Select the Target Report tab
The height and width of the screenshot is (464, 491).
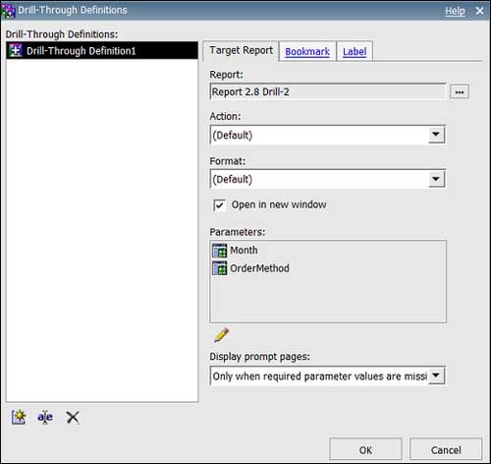tap(241, 50)
